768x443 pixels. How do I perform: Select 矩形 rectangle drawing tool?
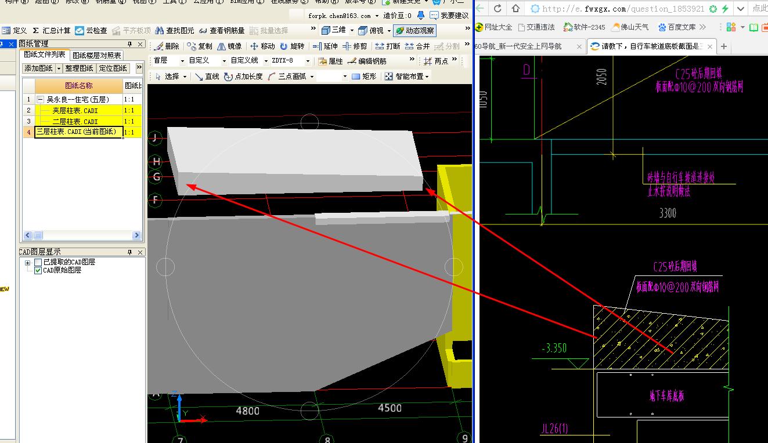(x=364, y=77)
